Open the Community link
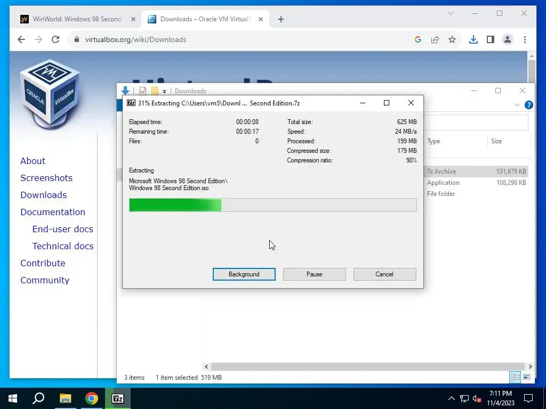The image size is (546, 409). click(x=45, y=280)
